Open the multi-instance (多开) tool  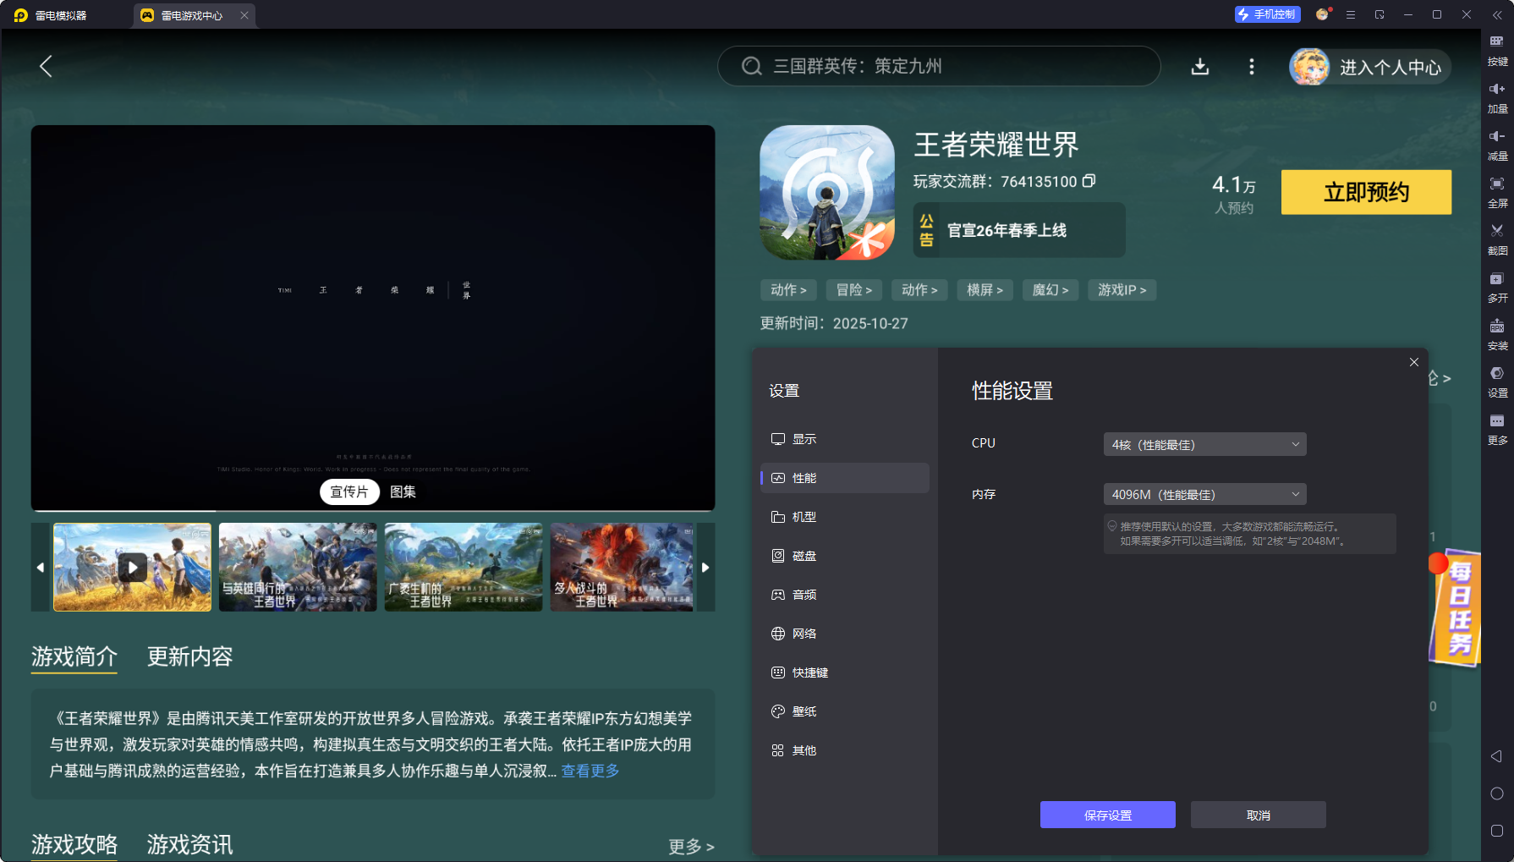point(1496,279)
